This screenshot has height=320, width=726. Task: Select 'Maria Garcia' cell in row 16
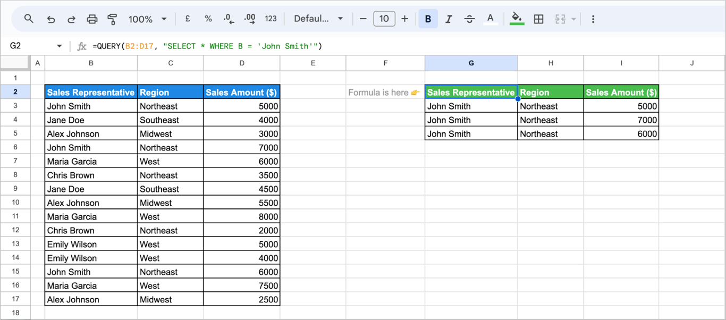pos(91,285)
